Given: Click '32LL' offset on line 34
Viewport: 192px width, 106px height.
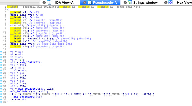Looking at the screenshot, I should (77, 94).
